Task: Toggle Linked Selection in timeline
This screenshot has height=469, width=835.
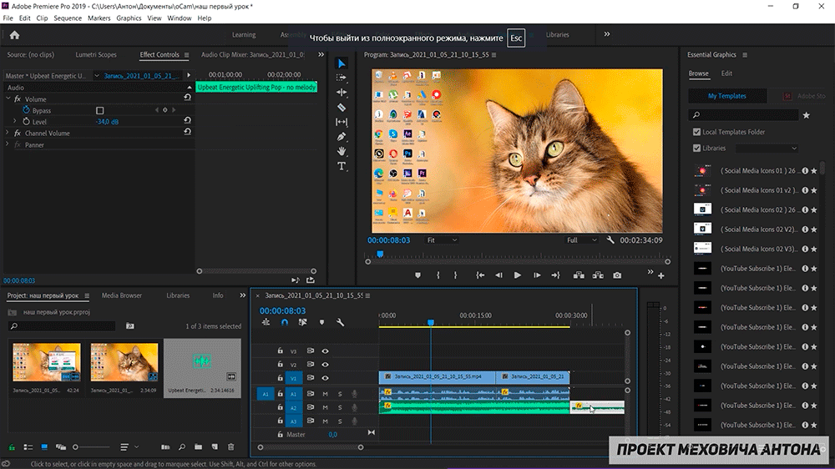Action: point(302,322)
